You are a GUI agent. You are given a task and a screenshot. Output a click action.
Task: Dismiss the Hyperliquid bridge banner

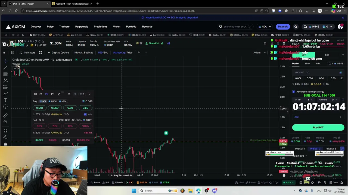point(343,18)
